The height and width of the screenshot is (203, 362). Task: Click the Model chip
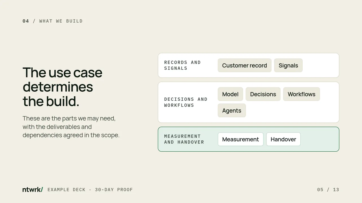coord(230,94)
